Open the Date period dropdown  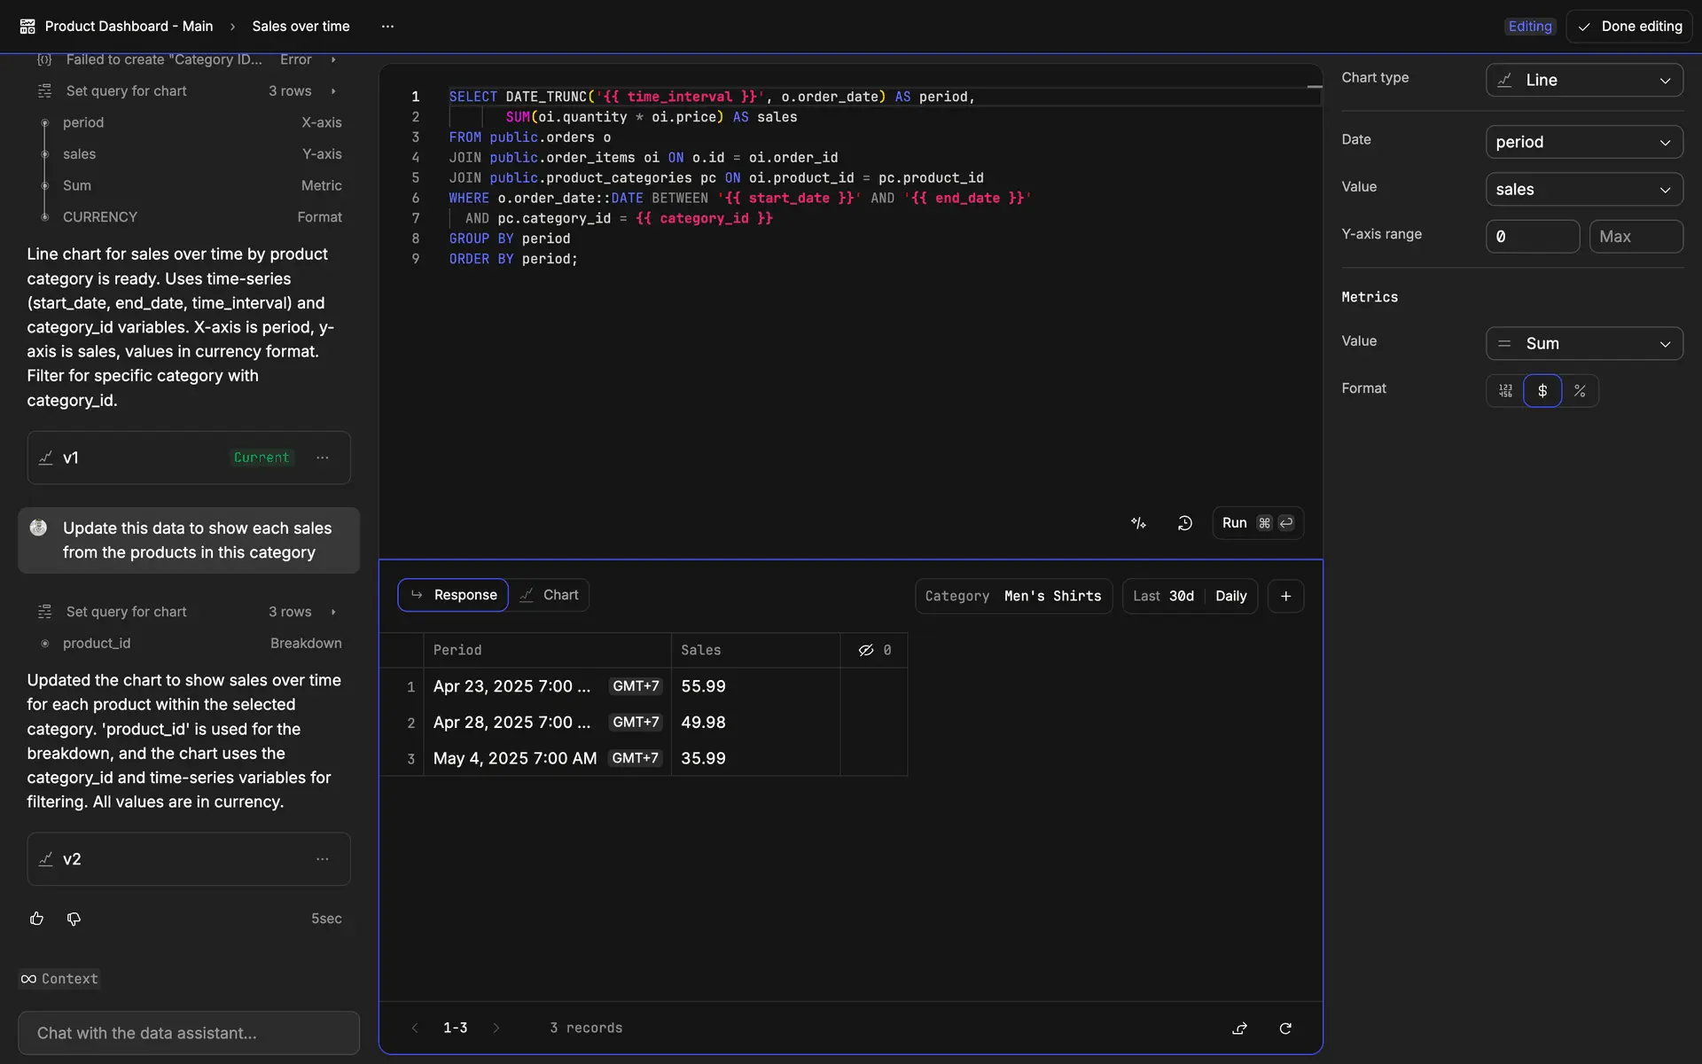pyautogui.click(x=1583, y=142)
